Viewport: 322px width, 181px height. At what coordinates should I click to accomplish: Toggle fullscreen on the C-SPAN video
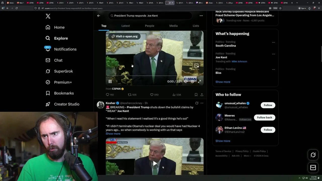(199, 81)
